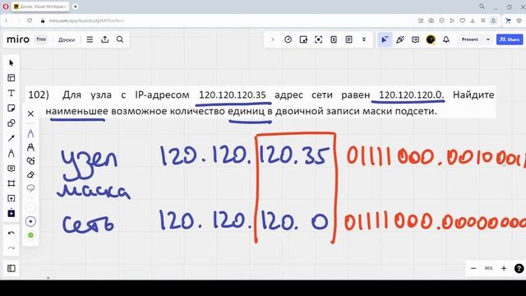The width and height of the screenshot is (526, 296).
Task: Open user avatar profile
Action: (431, 39)
